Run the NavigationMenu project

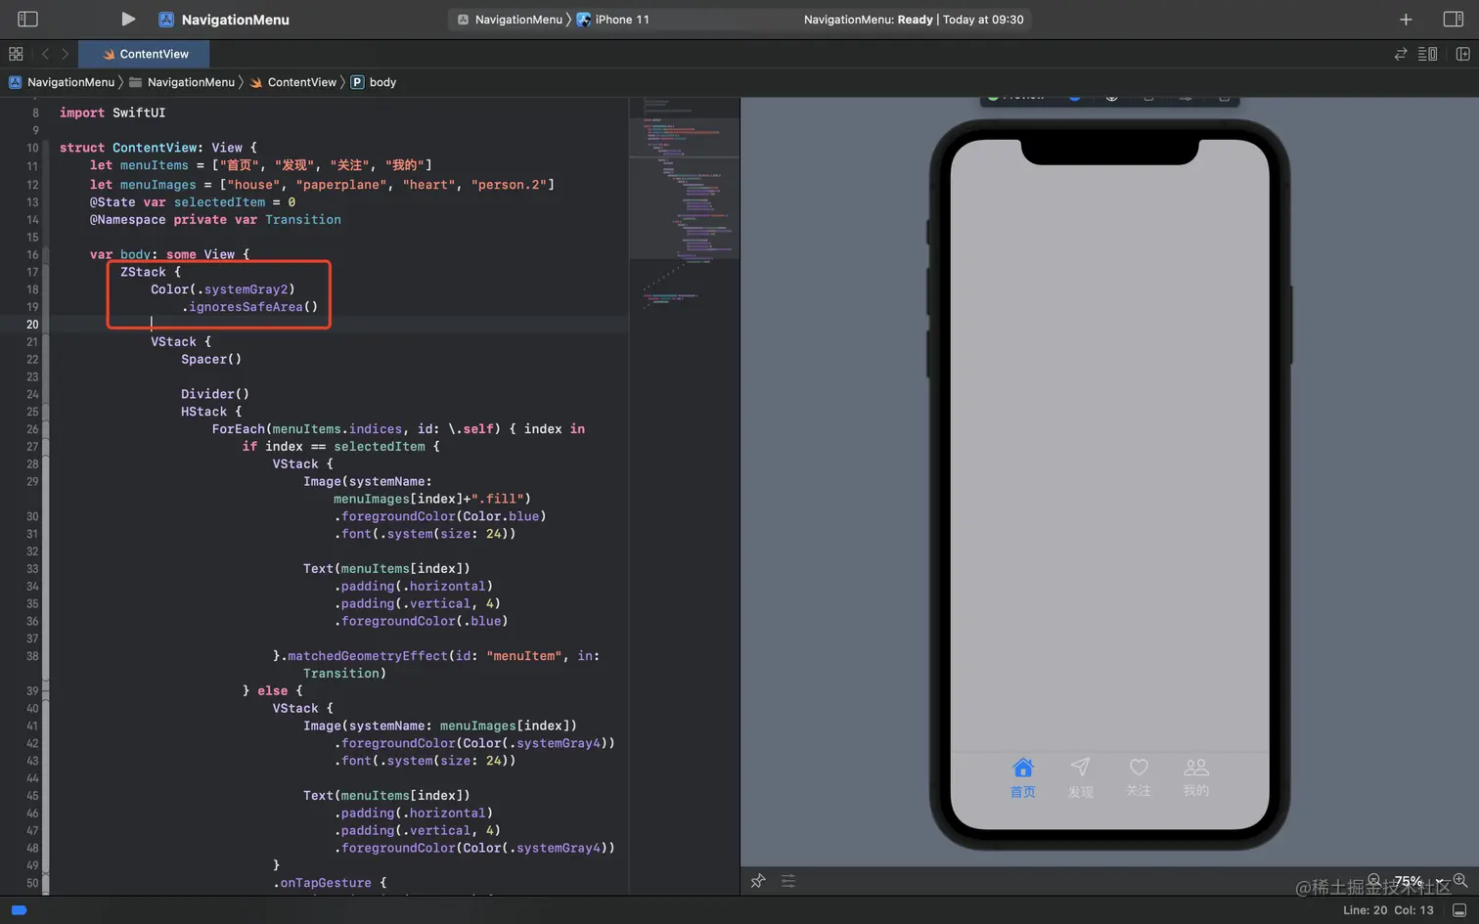point(127,19)
